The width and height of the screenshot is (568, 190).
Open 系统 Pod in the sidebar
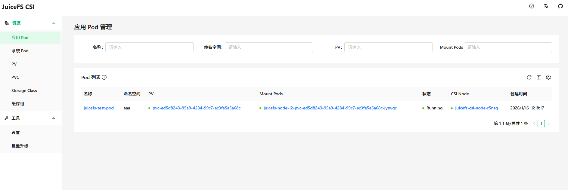click(30, 51)
